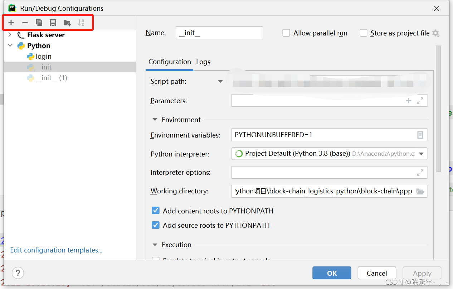This screenshot has height=289, width=453.
Task: Click the Working directory browse folder icon
Action: (x=420, y=191)
